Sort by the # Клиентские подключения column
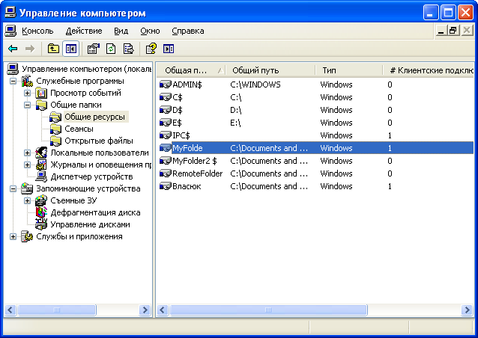This screenshot has height=338, width=478. click(428, 70)
